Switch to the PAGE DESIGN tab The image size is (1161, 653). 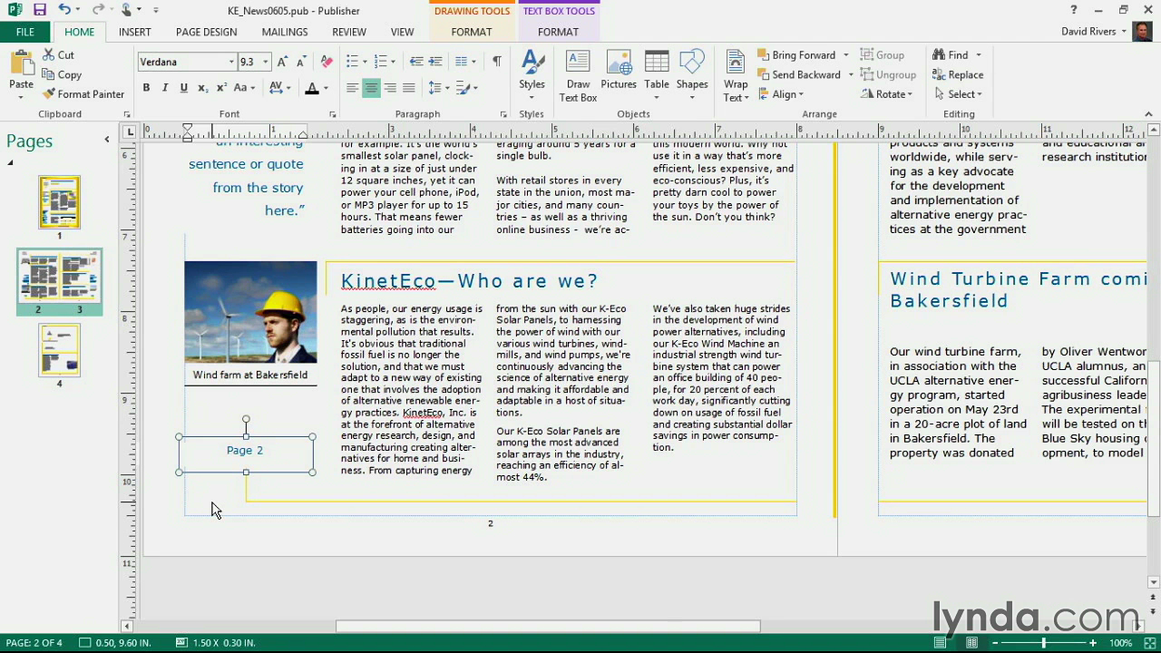tap(206, 32)
